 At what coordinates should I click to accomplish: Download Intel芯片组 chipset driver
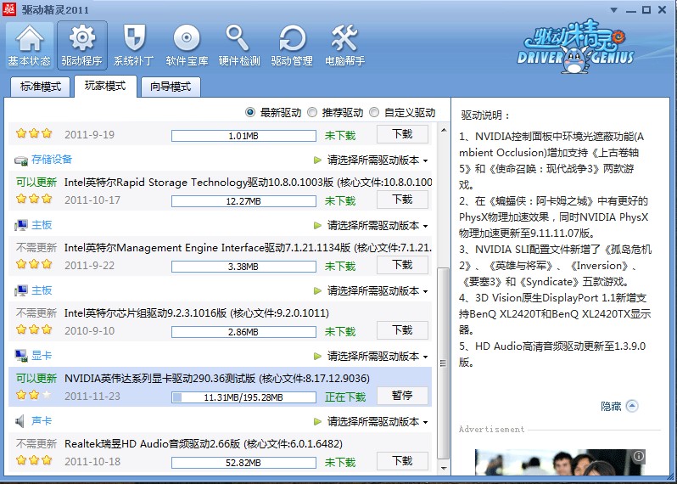[402, 330]
